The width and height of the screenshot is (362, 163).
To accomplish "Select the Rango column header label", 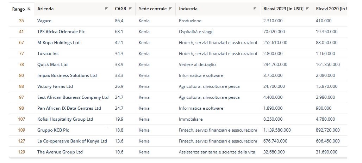I will click(x=19, y=9).
